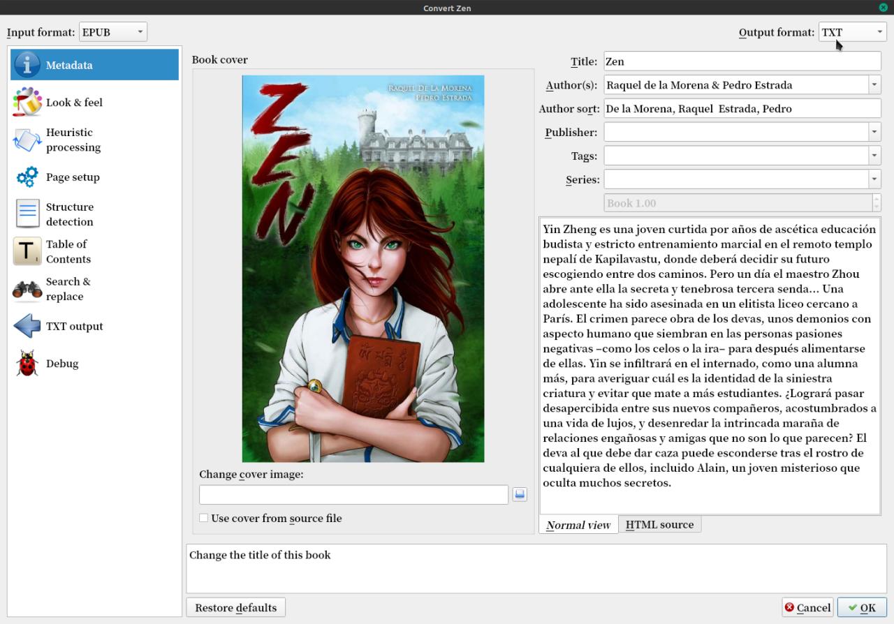Switch to HTML source tab
Viewport: 894px width, 624px height.
tap(659, 524)
